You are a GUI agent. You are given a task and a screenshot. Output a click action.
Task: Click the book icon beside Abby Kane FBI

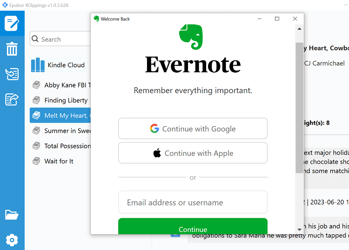pyautogui.click(x=36, y=85)
